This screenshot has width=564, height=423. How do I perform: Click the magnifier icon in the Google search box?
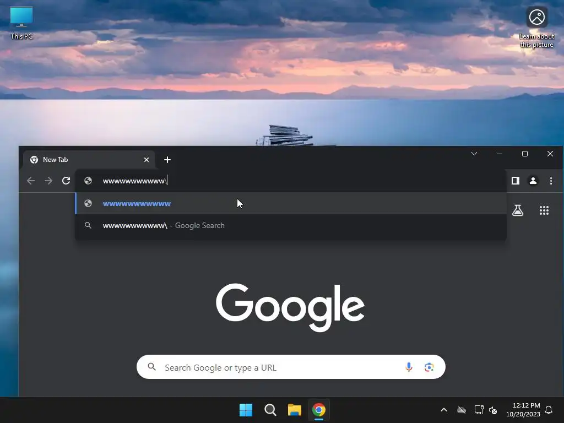coord(152,367)
